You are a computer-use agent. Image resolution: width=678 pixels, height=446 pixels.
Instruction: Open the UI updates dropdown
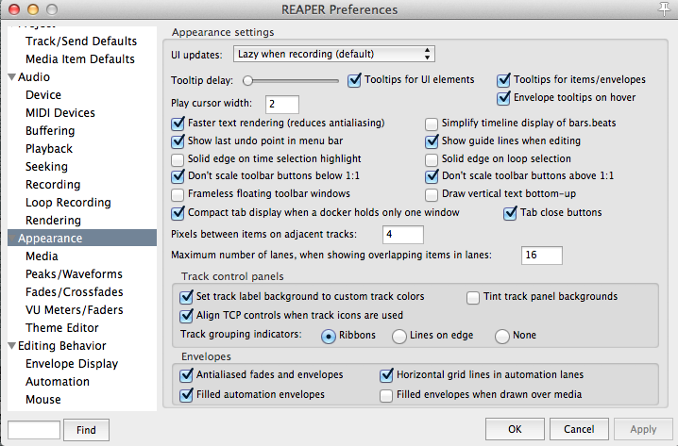[x=334, y=54]
